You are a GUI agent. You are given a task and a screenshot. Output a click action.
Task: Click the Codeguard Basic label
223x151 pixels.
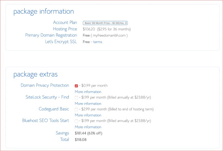[x=54, y=109]
